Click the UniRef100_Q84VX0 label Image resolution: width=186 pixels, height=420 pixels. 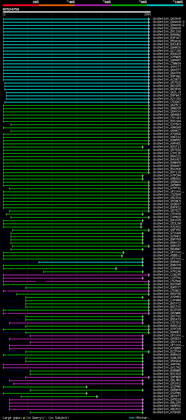pyautogui.click(x=167, y=111)
